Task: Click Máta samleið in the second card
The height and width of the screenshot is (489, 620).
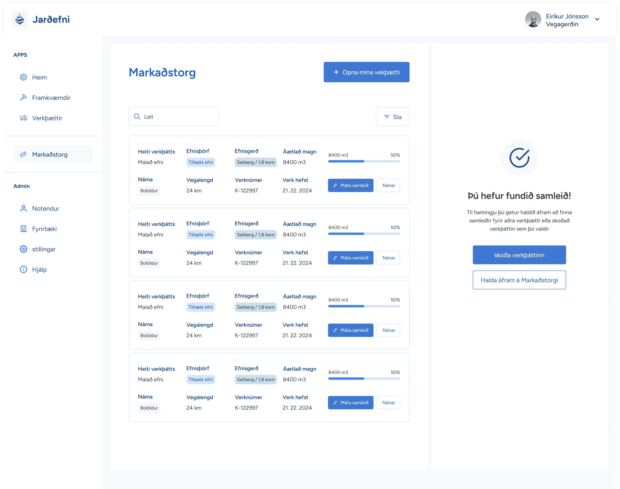Action: tap(351, 258)
